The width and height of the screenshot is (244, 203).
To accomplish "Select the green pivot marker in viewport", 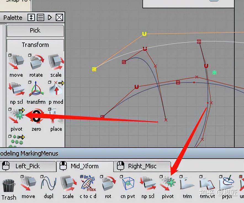I will pos(214,73).
